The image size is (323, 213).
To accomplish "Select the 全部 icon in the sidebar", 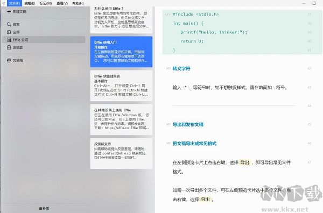I will 9,32.
